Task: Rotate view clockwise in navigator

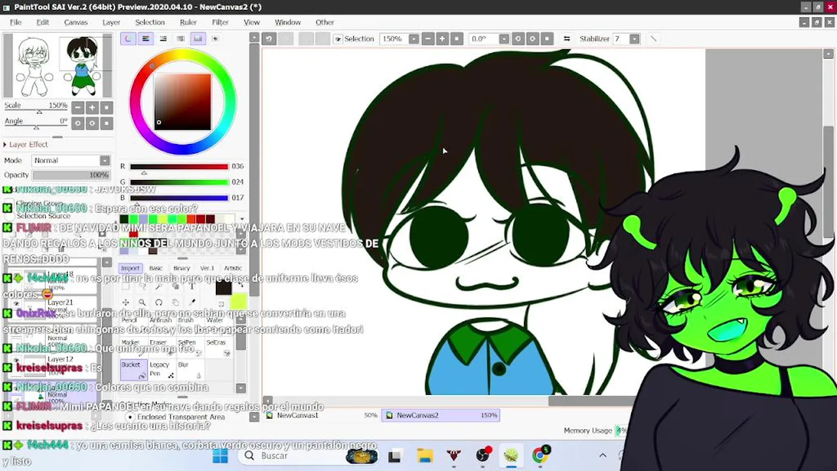Action: [x=92, y=123]
